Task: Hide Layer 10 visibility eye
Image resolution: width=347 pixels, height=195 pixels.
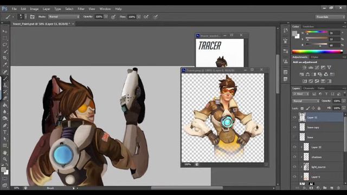Action: tap(294, 147)
